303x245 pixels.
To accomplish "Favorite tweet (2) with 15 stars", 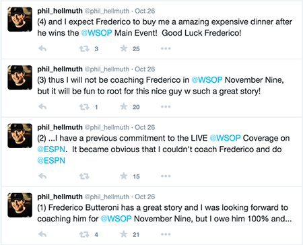I will [x=124, y=176].
